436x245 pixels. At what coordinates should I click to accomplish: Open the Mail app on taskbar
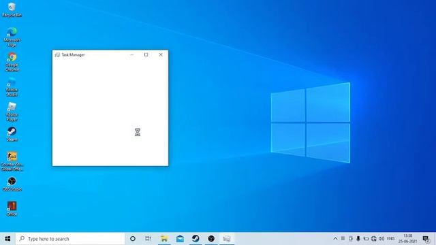[x=180, y=239]
